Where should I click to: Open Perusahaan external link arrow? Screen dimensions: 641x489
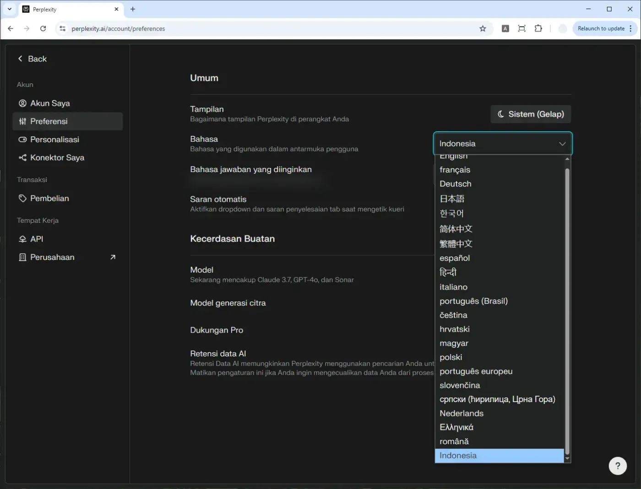point(113,257)
